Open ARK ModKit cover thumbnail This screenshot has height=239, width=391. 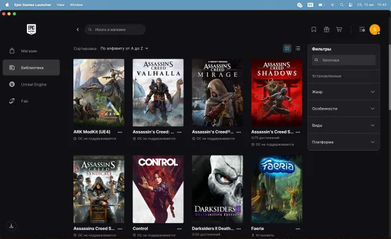(99, 93)
